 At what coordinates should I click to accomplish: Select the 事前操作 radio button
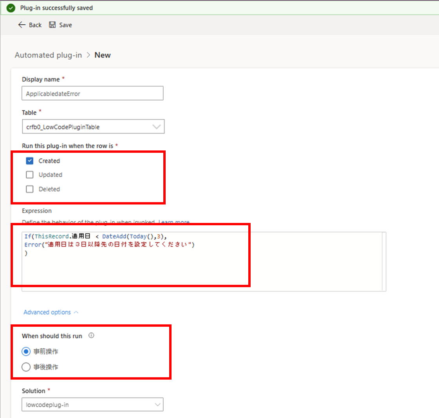(x=26, y=351)
